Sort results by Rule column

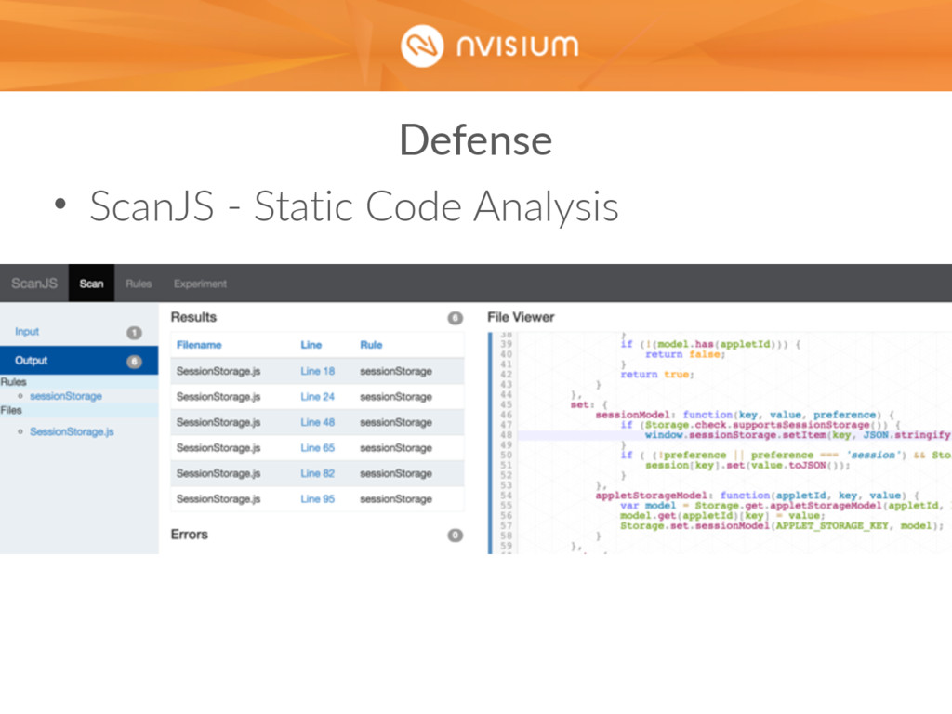(x=371, y=345)
